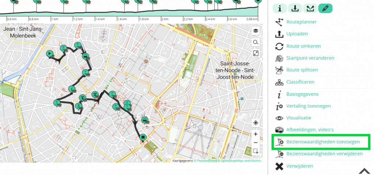
Task: Center map on my location
Action: [256, 123]
